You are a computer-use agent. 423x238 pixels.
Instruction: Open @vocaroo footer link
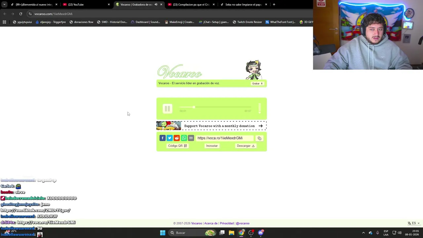pos(243,223)
